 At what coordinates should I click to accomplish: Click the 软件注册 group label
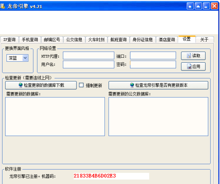[x=13, y=169]
